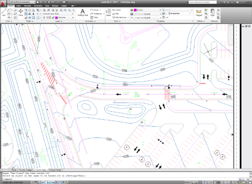Click the keyword search input field
252x184 pixels.
203,2
